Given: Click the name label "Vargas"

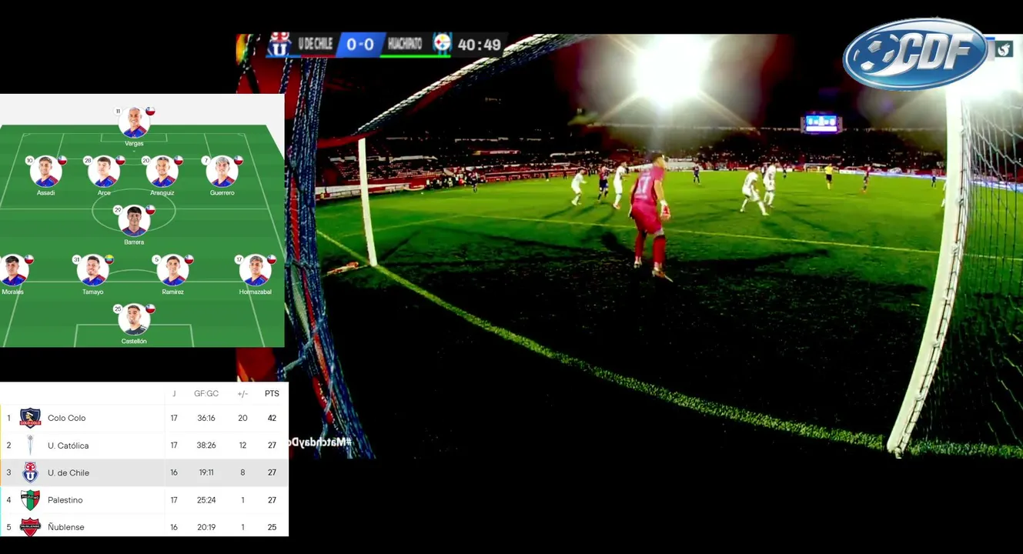Looking at the screenshot, I should pos(134,143).
